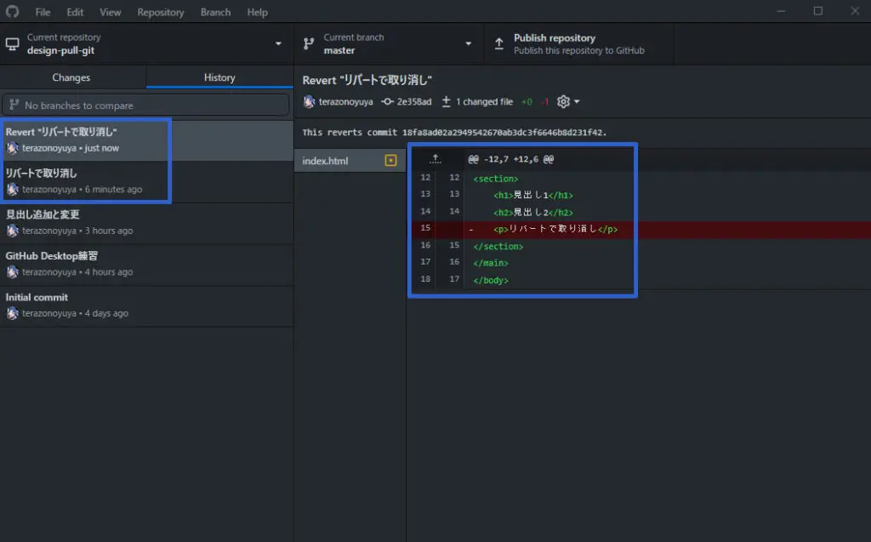The height and width of the screenshot is (542, 871).
Task: Click the diff settings gear icon
Action: click(563, 102)
